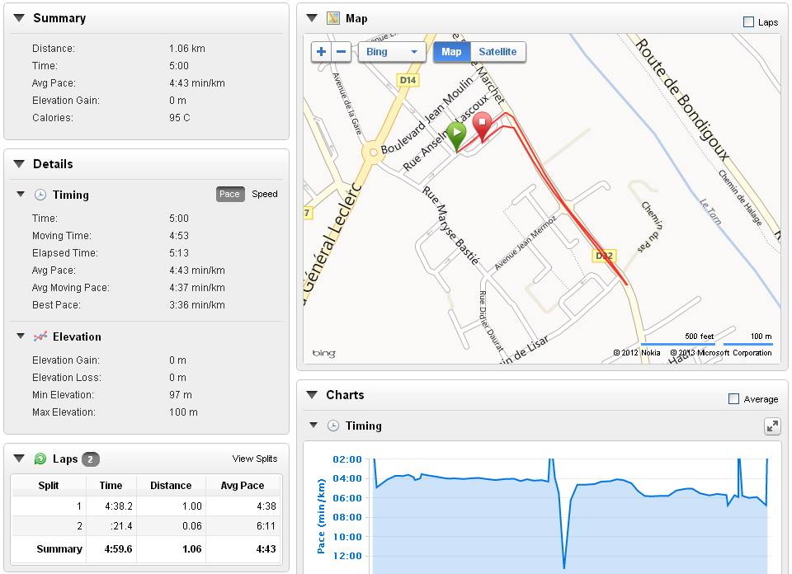Switch map to Satellite view
The height and width of the screenshot is (574, 792).
pos(497,52)
